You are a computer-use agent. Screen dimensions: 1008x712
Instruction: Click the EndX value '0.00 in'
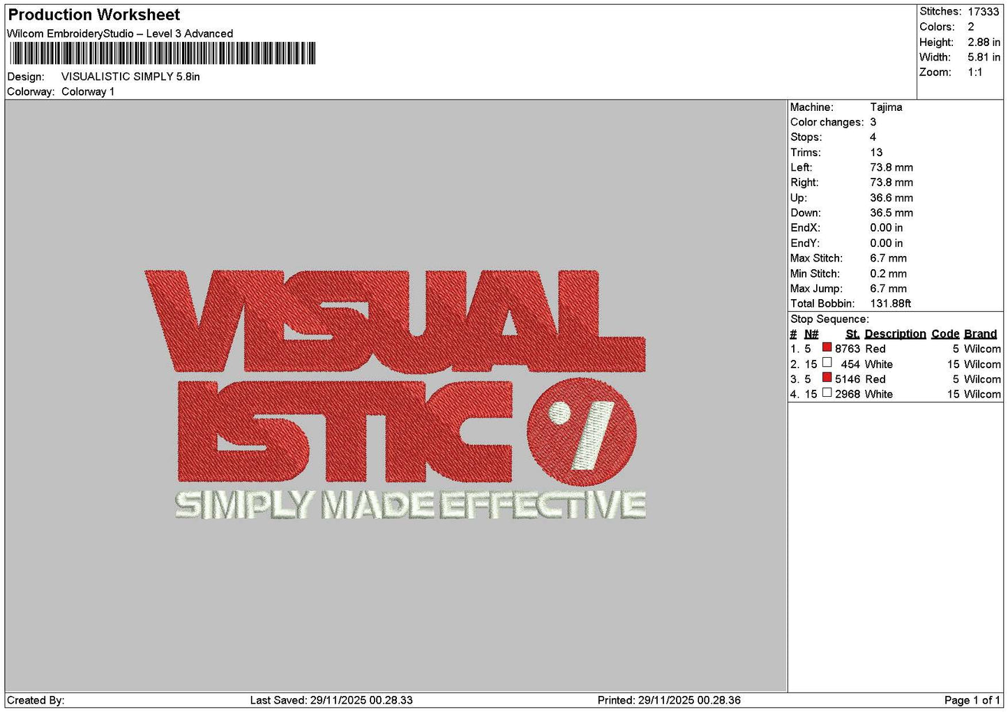pyautogui.click(x=887, y=228)
